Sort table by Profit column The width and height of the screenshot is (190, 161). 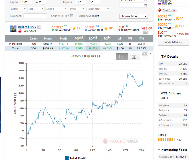(63, 39)
